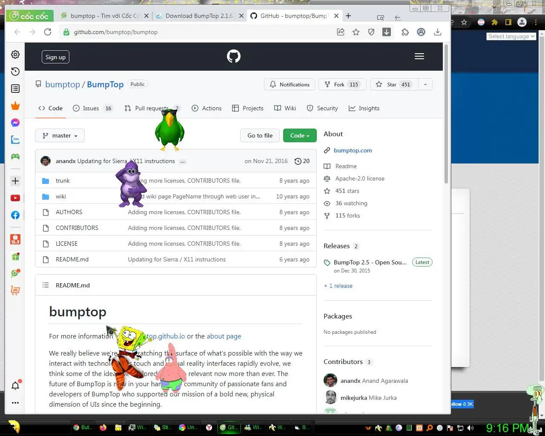Bookmark this page with the star icon
This screenshot has height=436, width=545.
356,32
